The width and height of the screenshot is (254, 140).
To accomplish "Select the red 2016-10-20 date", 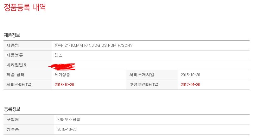I will click(64, 85).
